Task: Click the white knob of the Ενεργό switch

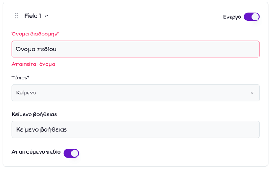Action: pos(255,17)
